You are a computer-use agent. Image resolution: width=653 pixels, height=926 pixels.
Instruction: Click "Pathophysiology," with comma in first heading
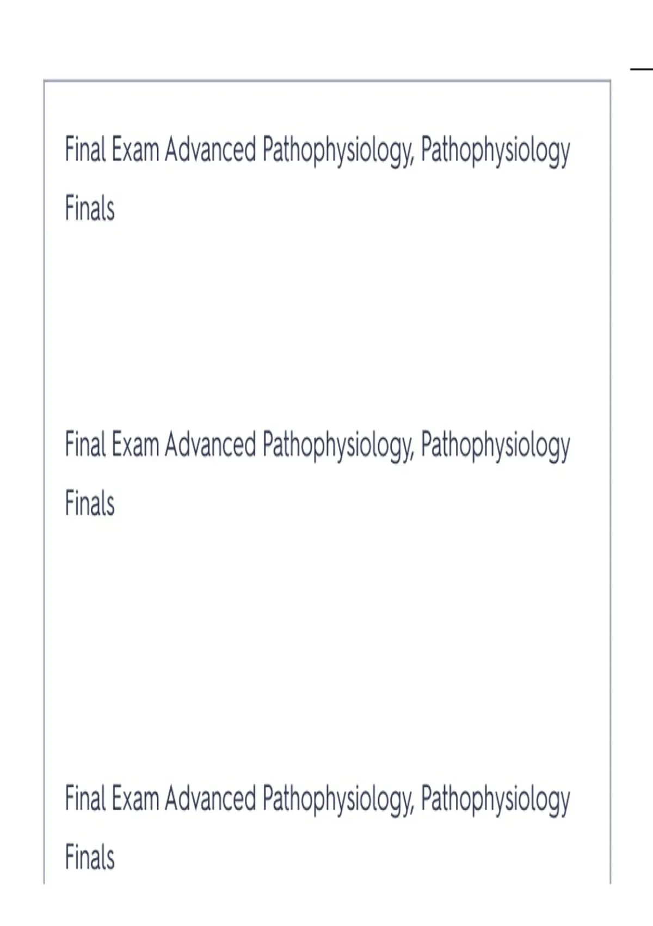coord(338,151)
